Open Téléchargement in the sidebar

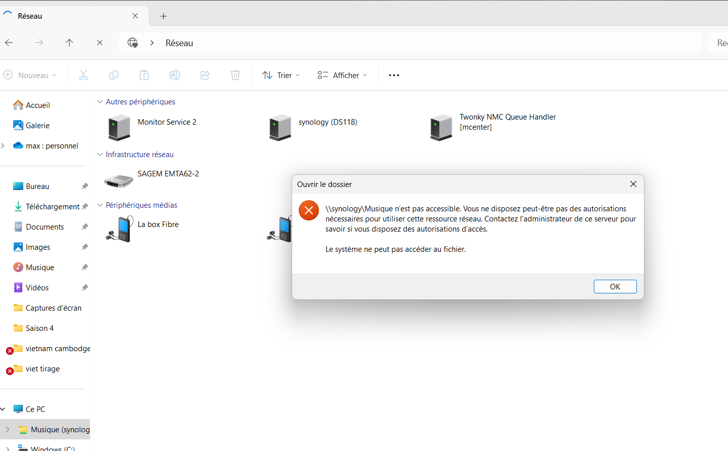(52, 207)
